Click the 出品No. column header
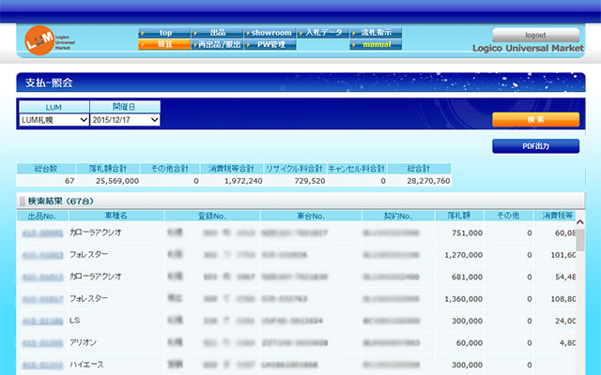The height and width of the screenshot is (375, 601). click(42, 216)
